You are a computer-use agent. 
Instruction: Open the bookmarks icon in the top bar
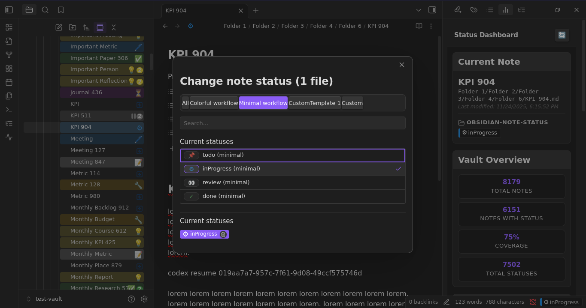(x=61, y=10)
